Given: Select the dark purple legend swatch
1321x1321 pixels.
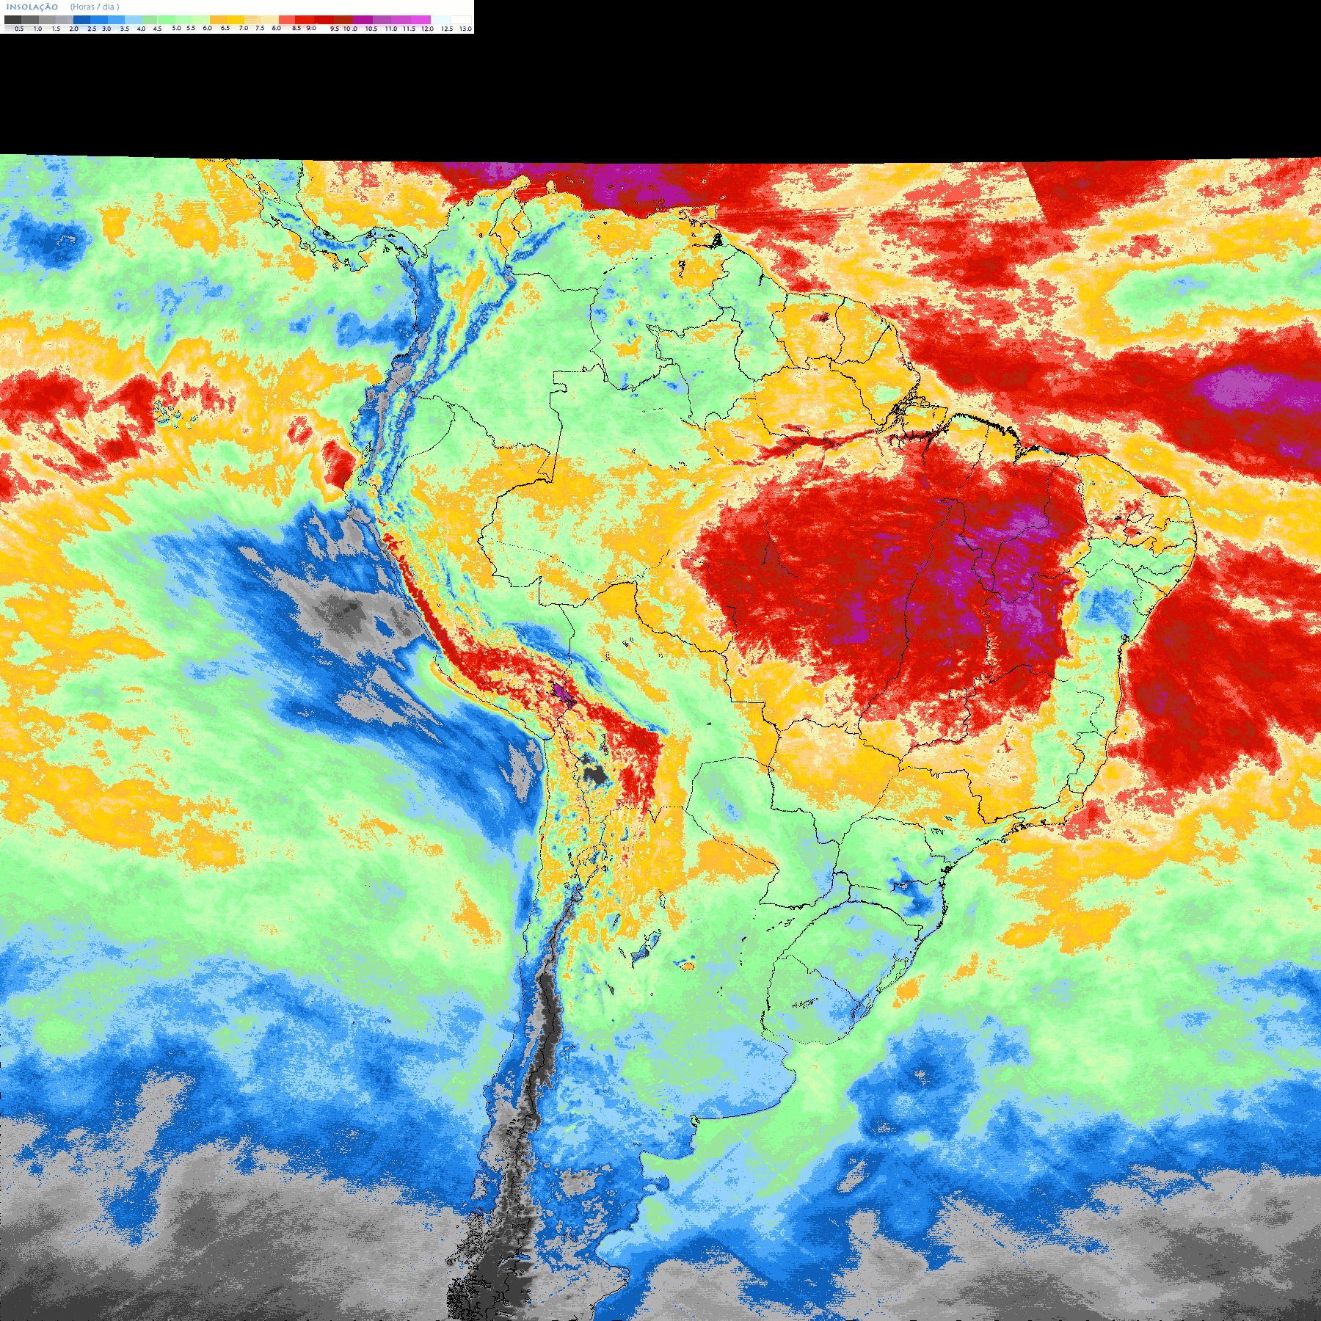Looking at the screenshot, I should [363, 20].
